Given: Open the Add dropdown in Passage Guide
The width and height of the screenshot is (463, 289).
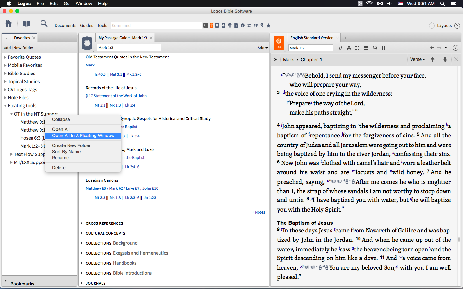Looking at the screenshot, I should point(262,48).
